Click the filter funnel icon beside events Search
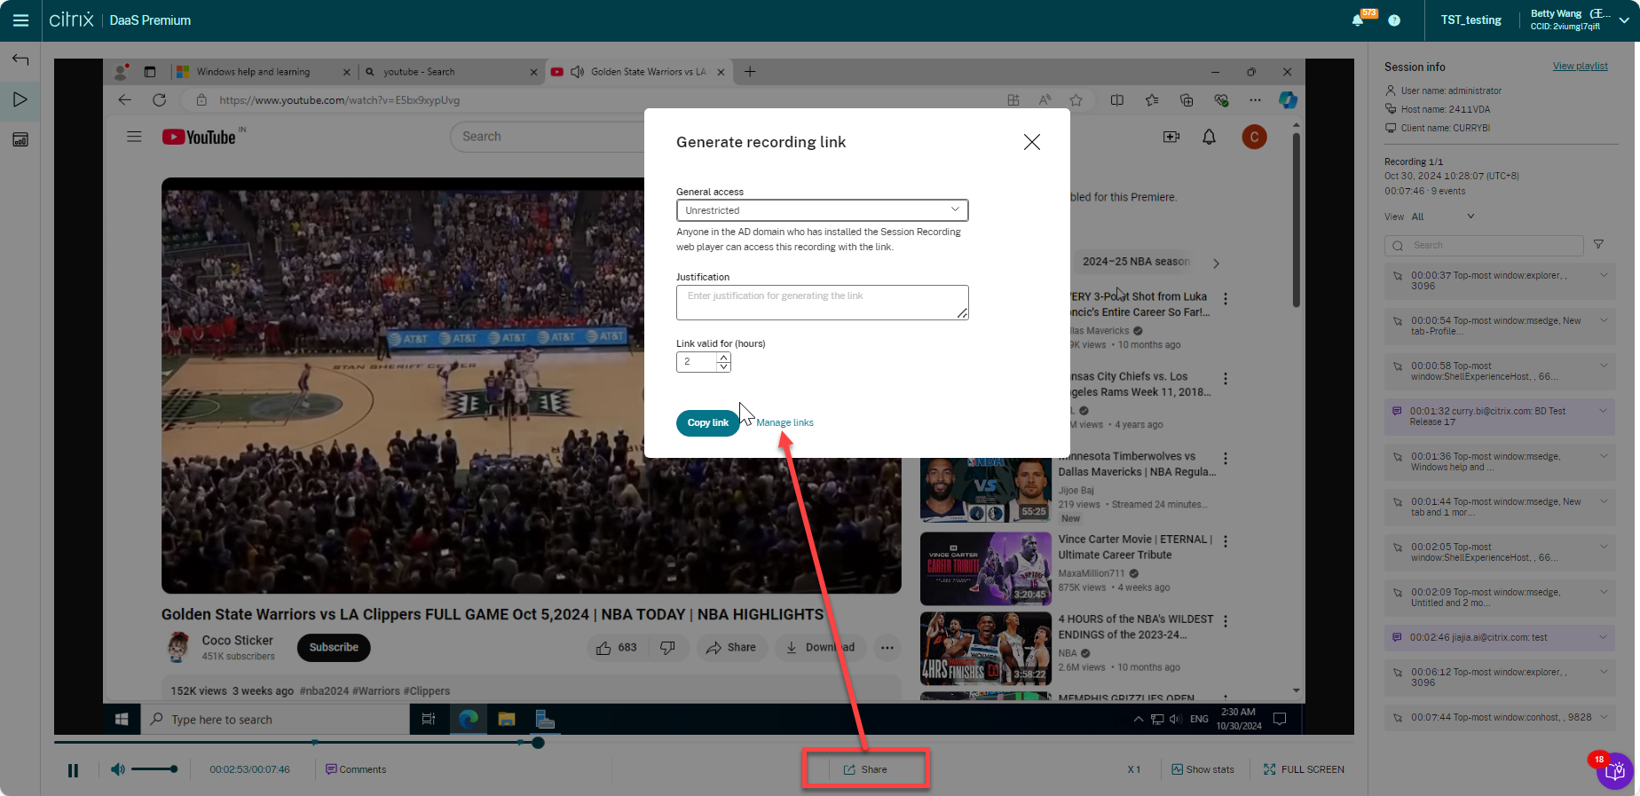Image resolution: width=1640 pixels, height=796 pixels. (1598, 244)
